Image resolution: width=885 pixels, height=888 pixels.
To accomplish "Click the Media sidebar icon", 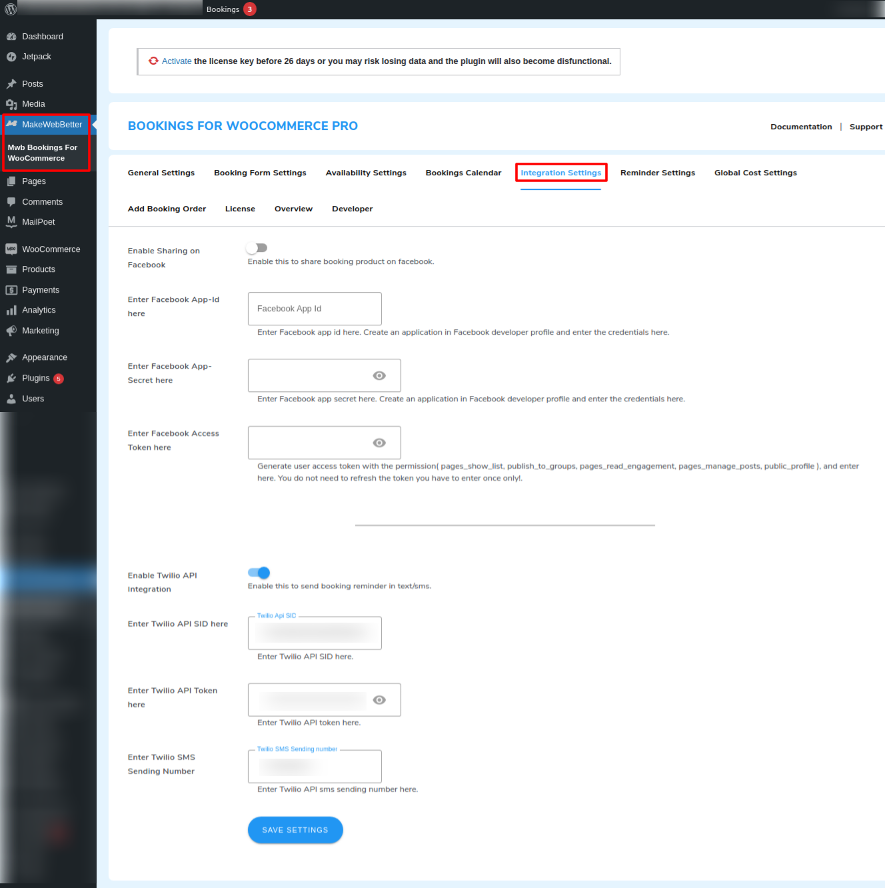I will [11, 104].
